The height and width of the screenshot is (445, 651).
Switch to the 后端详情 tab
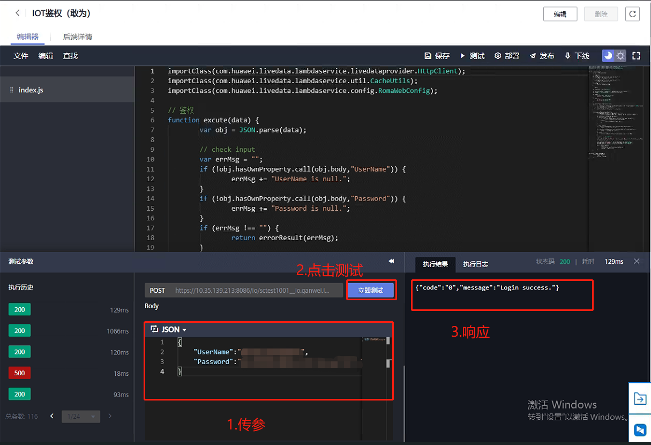[78, 37]
